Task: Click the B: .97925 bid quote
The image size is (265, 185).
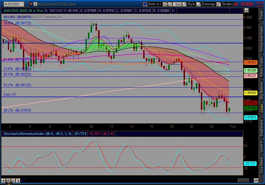Action: [x=244, y=4]
